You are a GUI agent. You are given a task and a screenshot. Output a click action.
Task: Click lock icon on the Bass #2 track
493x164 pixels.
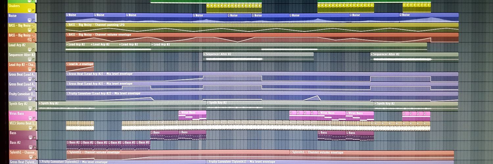31,147
